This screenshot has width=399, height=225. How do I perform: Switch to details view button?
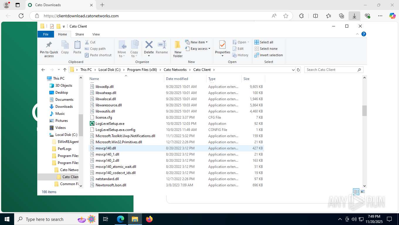click(356, 192)
